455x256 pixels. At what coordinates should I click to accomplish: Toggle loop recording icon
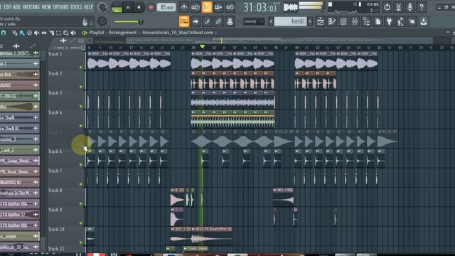[x=230, y=7]
